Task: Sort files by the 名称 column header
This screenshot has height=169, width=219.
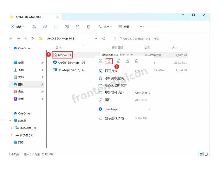Action: point(59,47)
